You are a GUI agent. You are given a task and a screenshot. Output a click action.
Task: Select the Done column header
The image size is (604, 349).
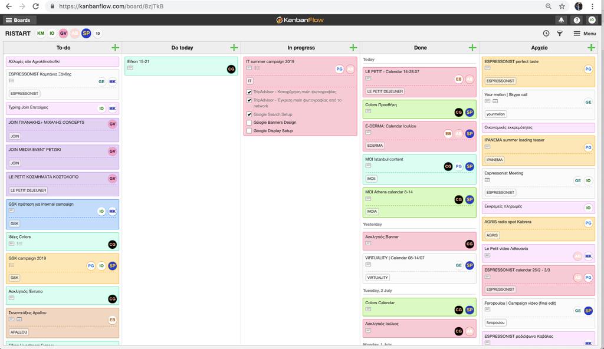point(420,48)
